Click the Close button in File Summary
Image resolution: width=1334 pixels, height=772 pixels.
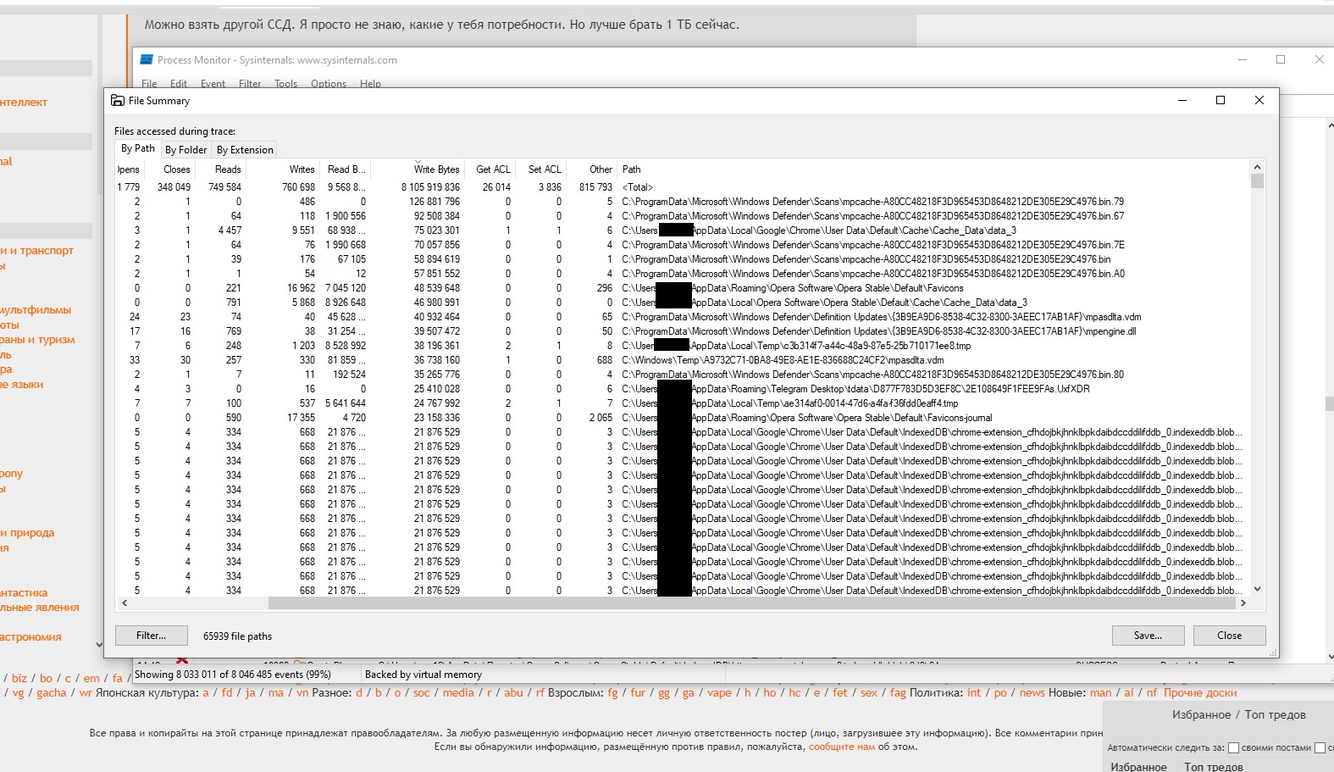[x=1230, y=636]
